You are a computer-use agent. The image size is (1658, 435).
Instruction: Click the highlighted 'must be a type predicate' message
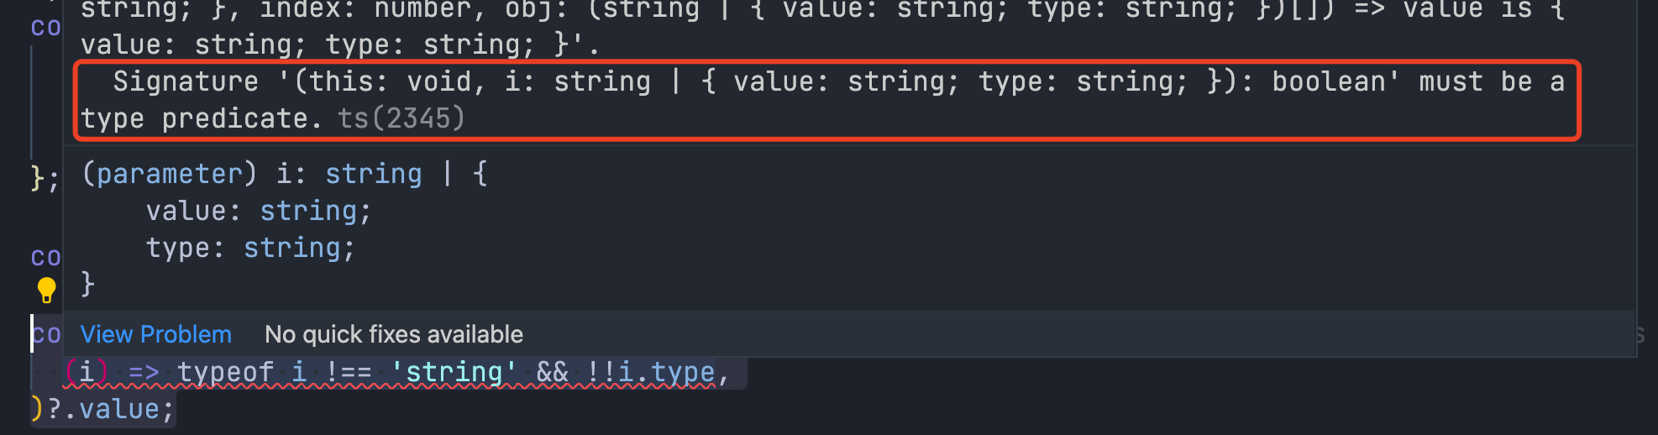827,100
